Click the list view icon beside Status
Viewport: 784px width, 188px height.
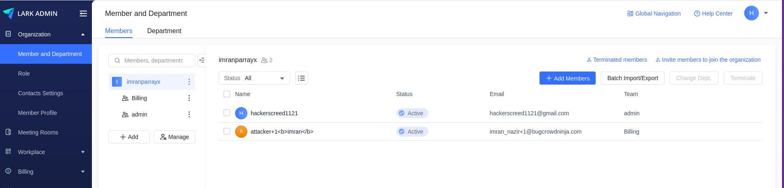[x=302, y=78]
